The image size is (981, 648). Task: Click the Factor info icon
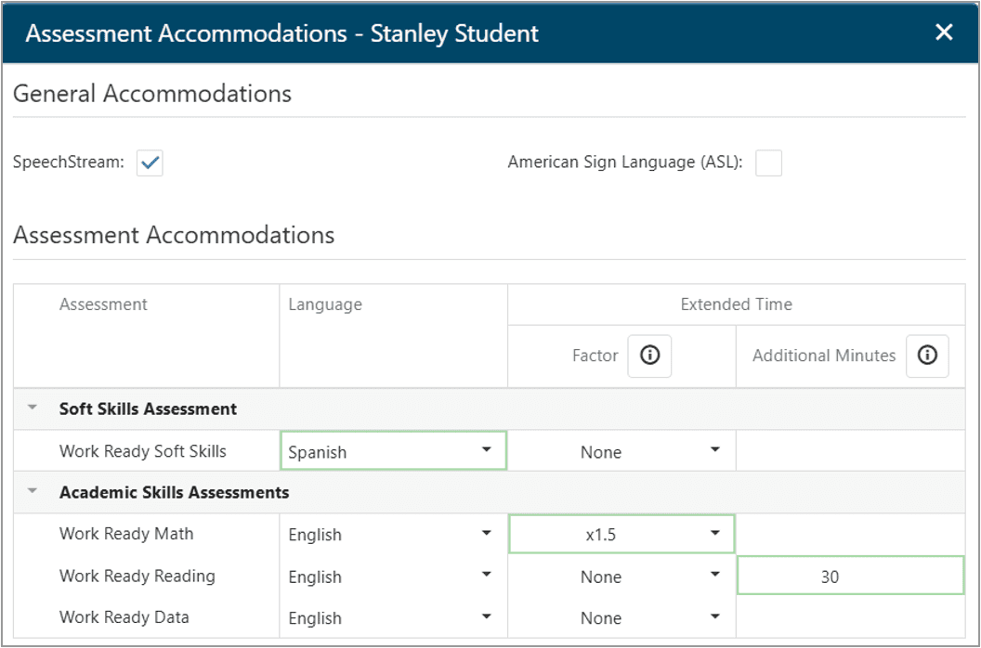(x=649, y=356)
